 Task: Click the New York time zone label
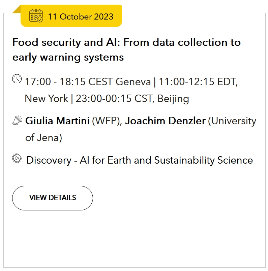(47, 99)
